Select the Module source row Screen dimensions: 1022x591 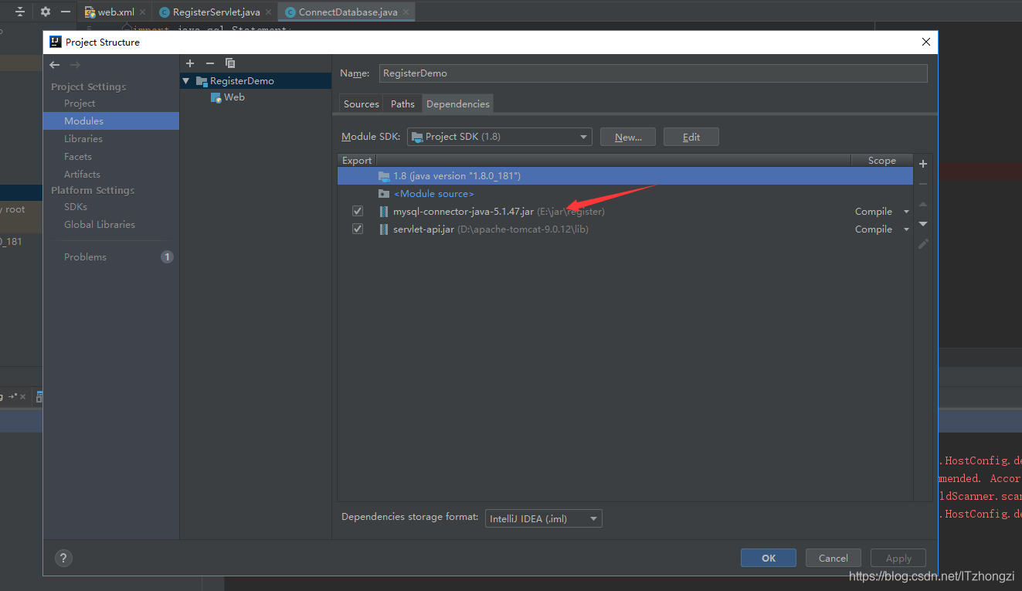625,193
